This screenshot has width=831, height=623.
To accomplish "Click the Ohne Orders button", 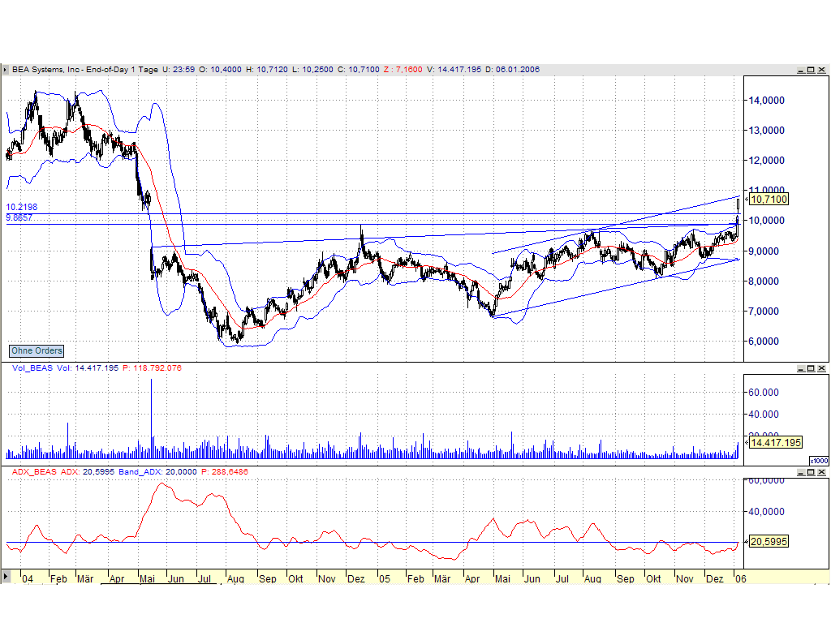I will (x=37, y=351).
